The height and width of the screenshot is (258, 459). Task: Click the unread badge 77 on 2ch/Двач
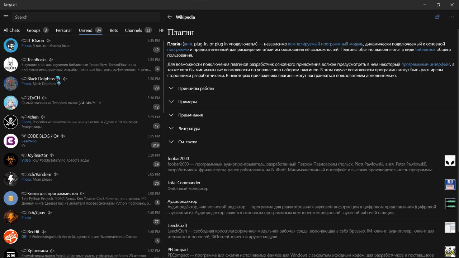click(156, 221)
